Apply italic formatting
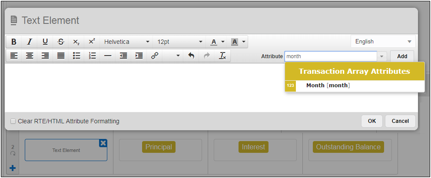The height and width of the screenshot is (178, 431). (30, 42)
